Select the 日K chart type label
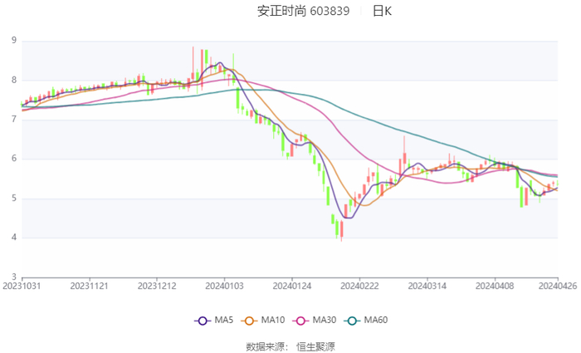The image size is (581, 353). [x=382, y=12]
